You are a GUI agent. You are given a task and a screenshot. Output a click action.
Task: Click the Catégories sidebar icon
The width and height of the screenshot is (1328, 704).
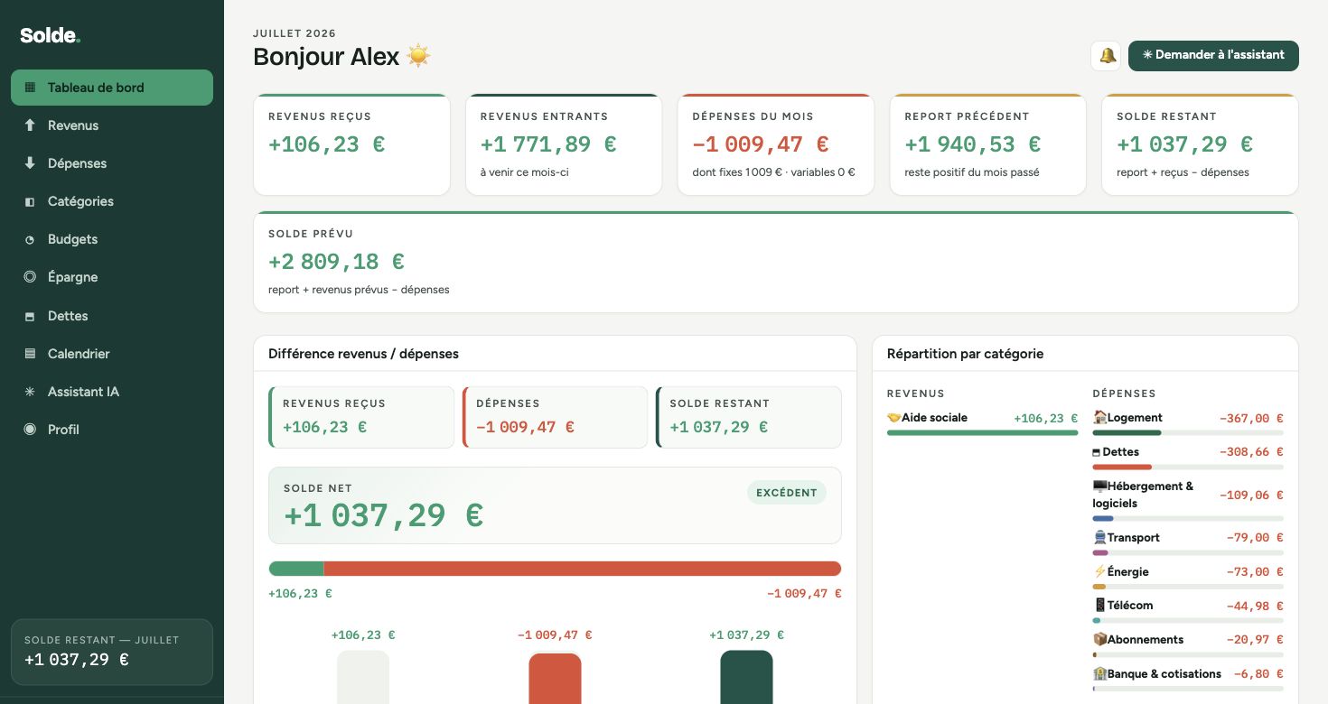[x=30, y=201]
